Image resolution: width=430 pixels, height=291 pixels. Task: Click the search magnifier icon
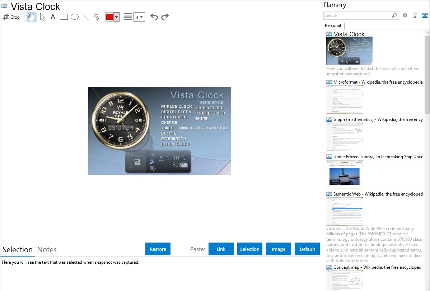click(x=394, y=15)
